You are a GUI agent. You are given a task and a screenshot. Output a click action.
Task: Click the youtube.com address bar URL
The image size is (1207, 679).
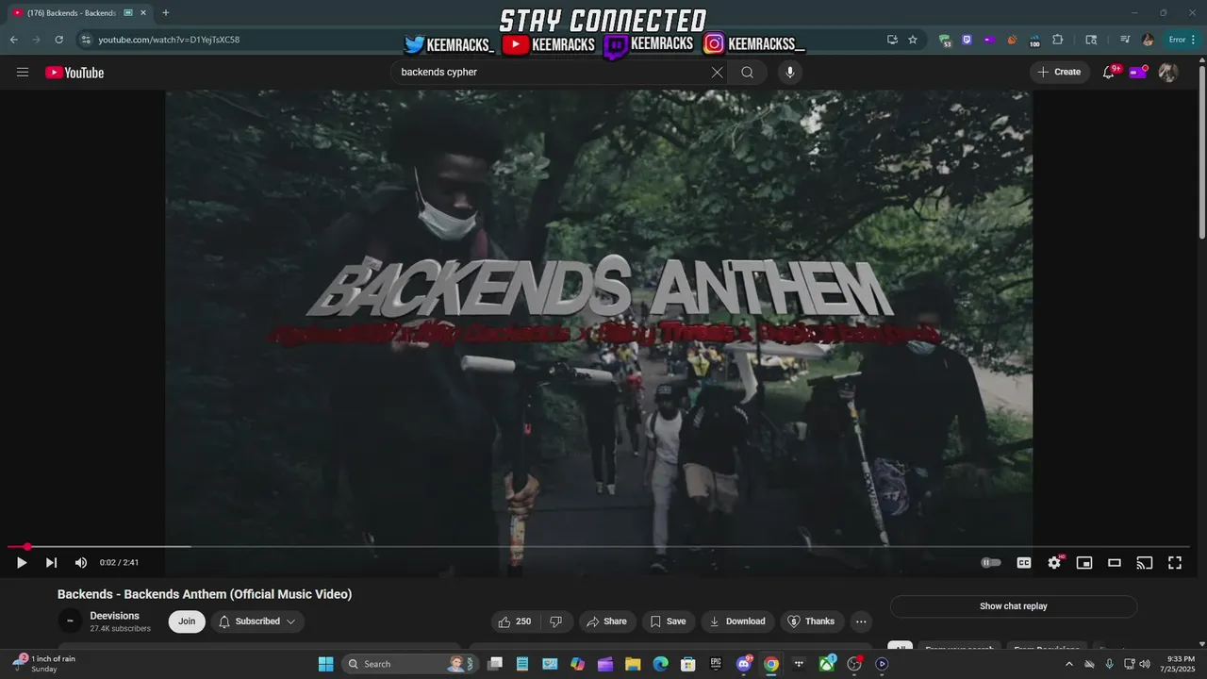click(x=169, y=40)
